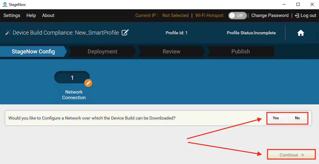Select step 1 Network Connection pill
319x164 pixels.
pyautogui.click(x=72, y=78)
